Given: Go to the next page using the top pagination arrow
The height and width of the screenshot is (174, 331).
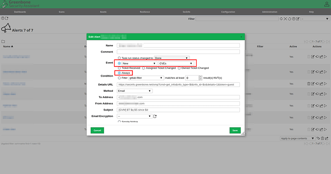Looking at the screenshot, I should click(324, 42).
